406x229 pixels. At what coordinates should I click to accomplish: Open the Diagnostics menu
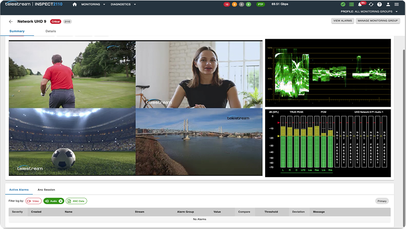click(121, 4)
